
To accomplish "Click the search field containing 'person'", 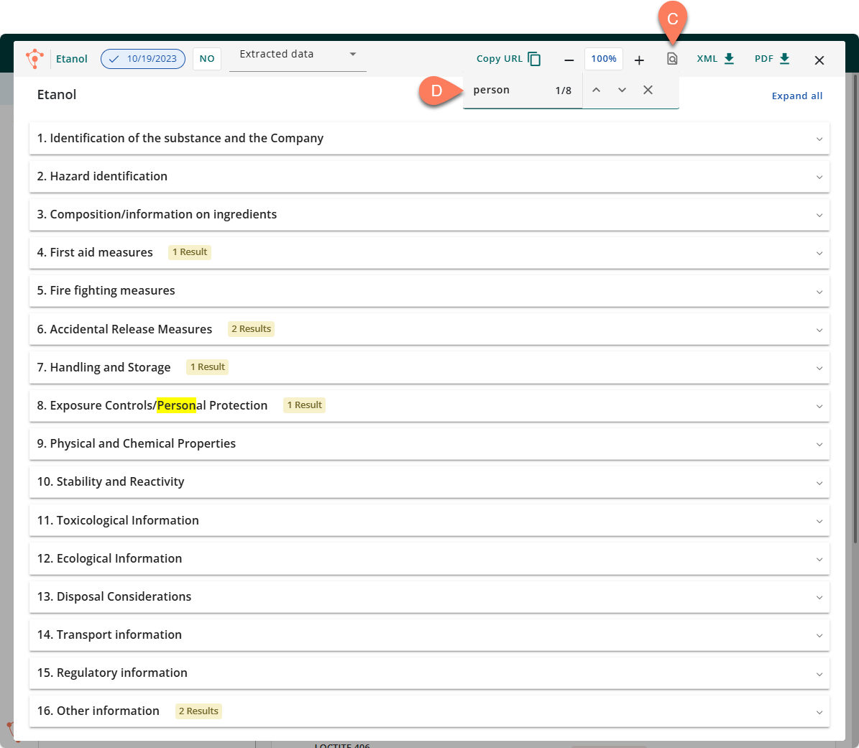I will [507, 91].
